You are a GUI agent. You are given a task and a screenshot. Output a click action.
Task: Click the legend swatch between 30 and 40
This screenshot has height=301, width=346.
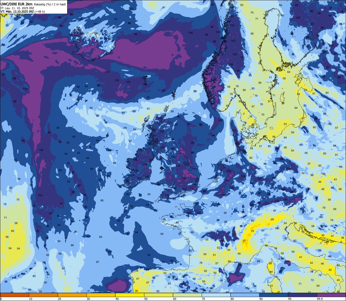(101, 295)
